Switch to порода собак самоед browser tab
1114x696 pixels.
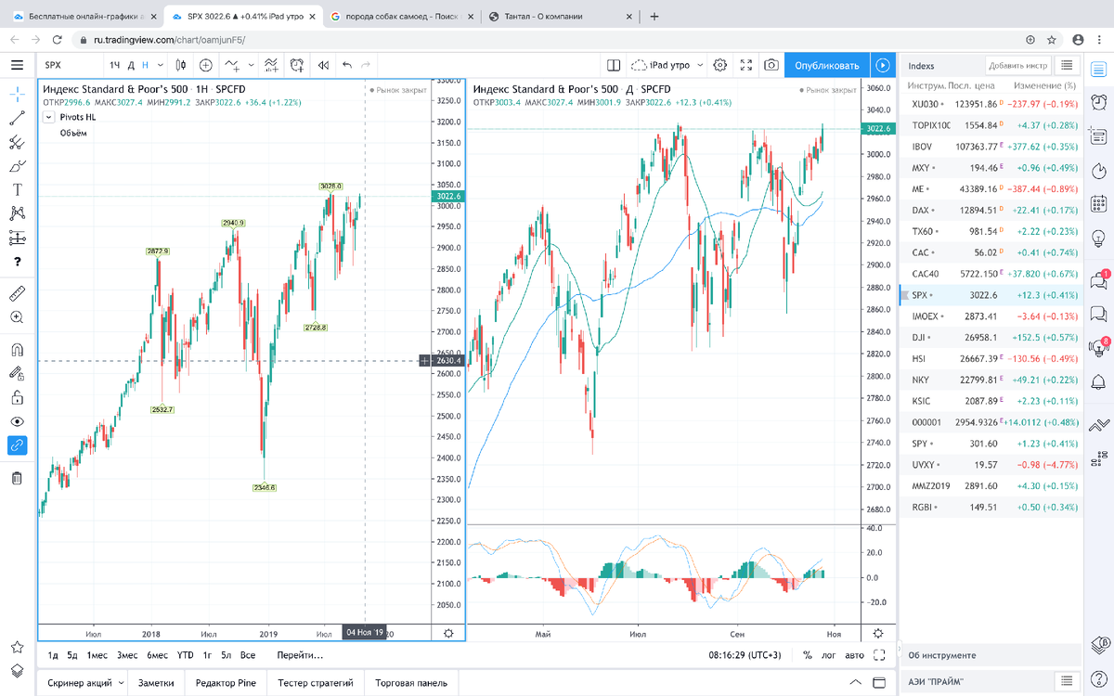point(402,17)
